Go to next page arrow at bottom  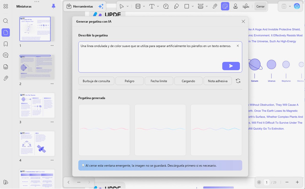[x=89, y=182]
